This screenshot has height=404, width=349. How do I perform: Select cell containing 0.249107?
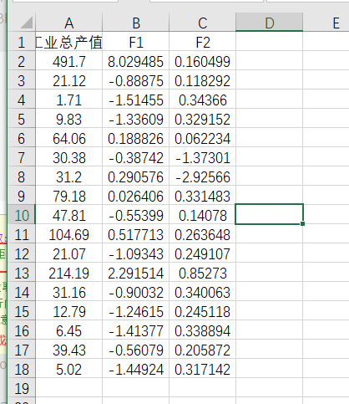tap(203, 253)
